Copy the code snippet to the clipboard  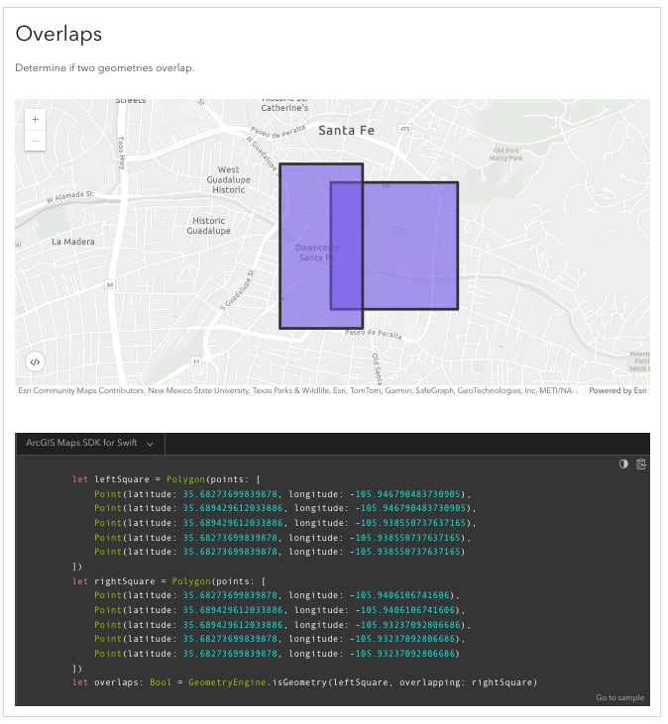coord(641,465)
